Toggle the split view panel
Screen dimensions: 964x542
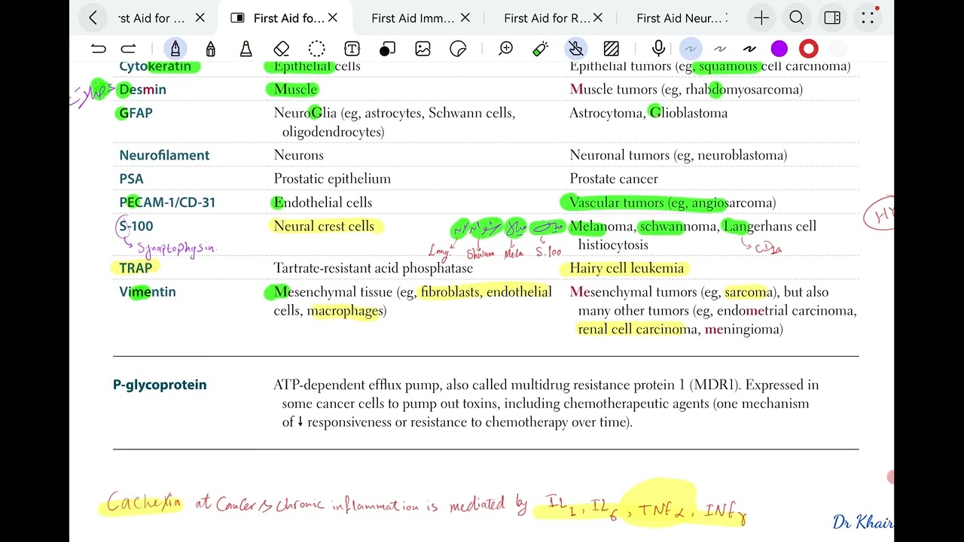coord(832,18)
